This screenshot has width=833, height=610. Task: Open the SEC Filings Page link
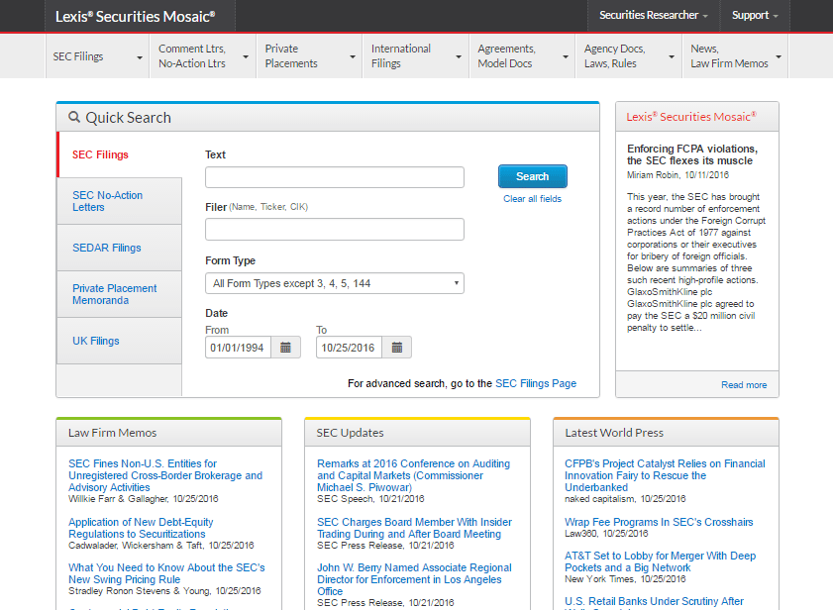536,383
